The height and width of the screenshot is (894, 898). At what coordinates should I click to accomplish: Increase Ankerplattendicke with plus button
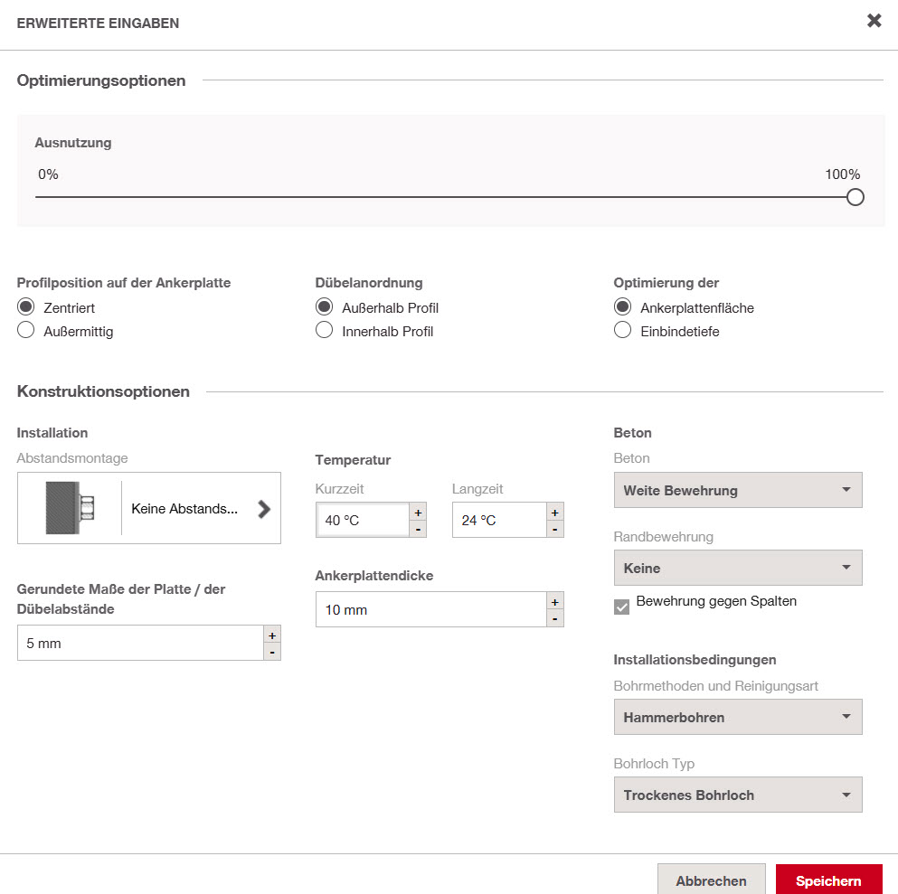pyautogui.click(x=555, y=601)
